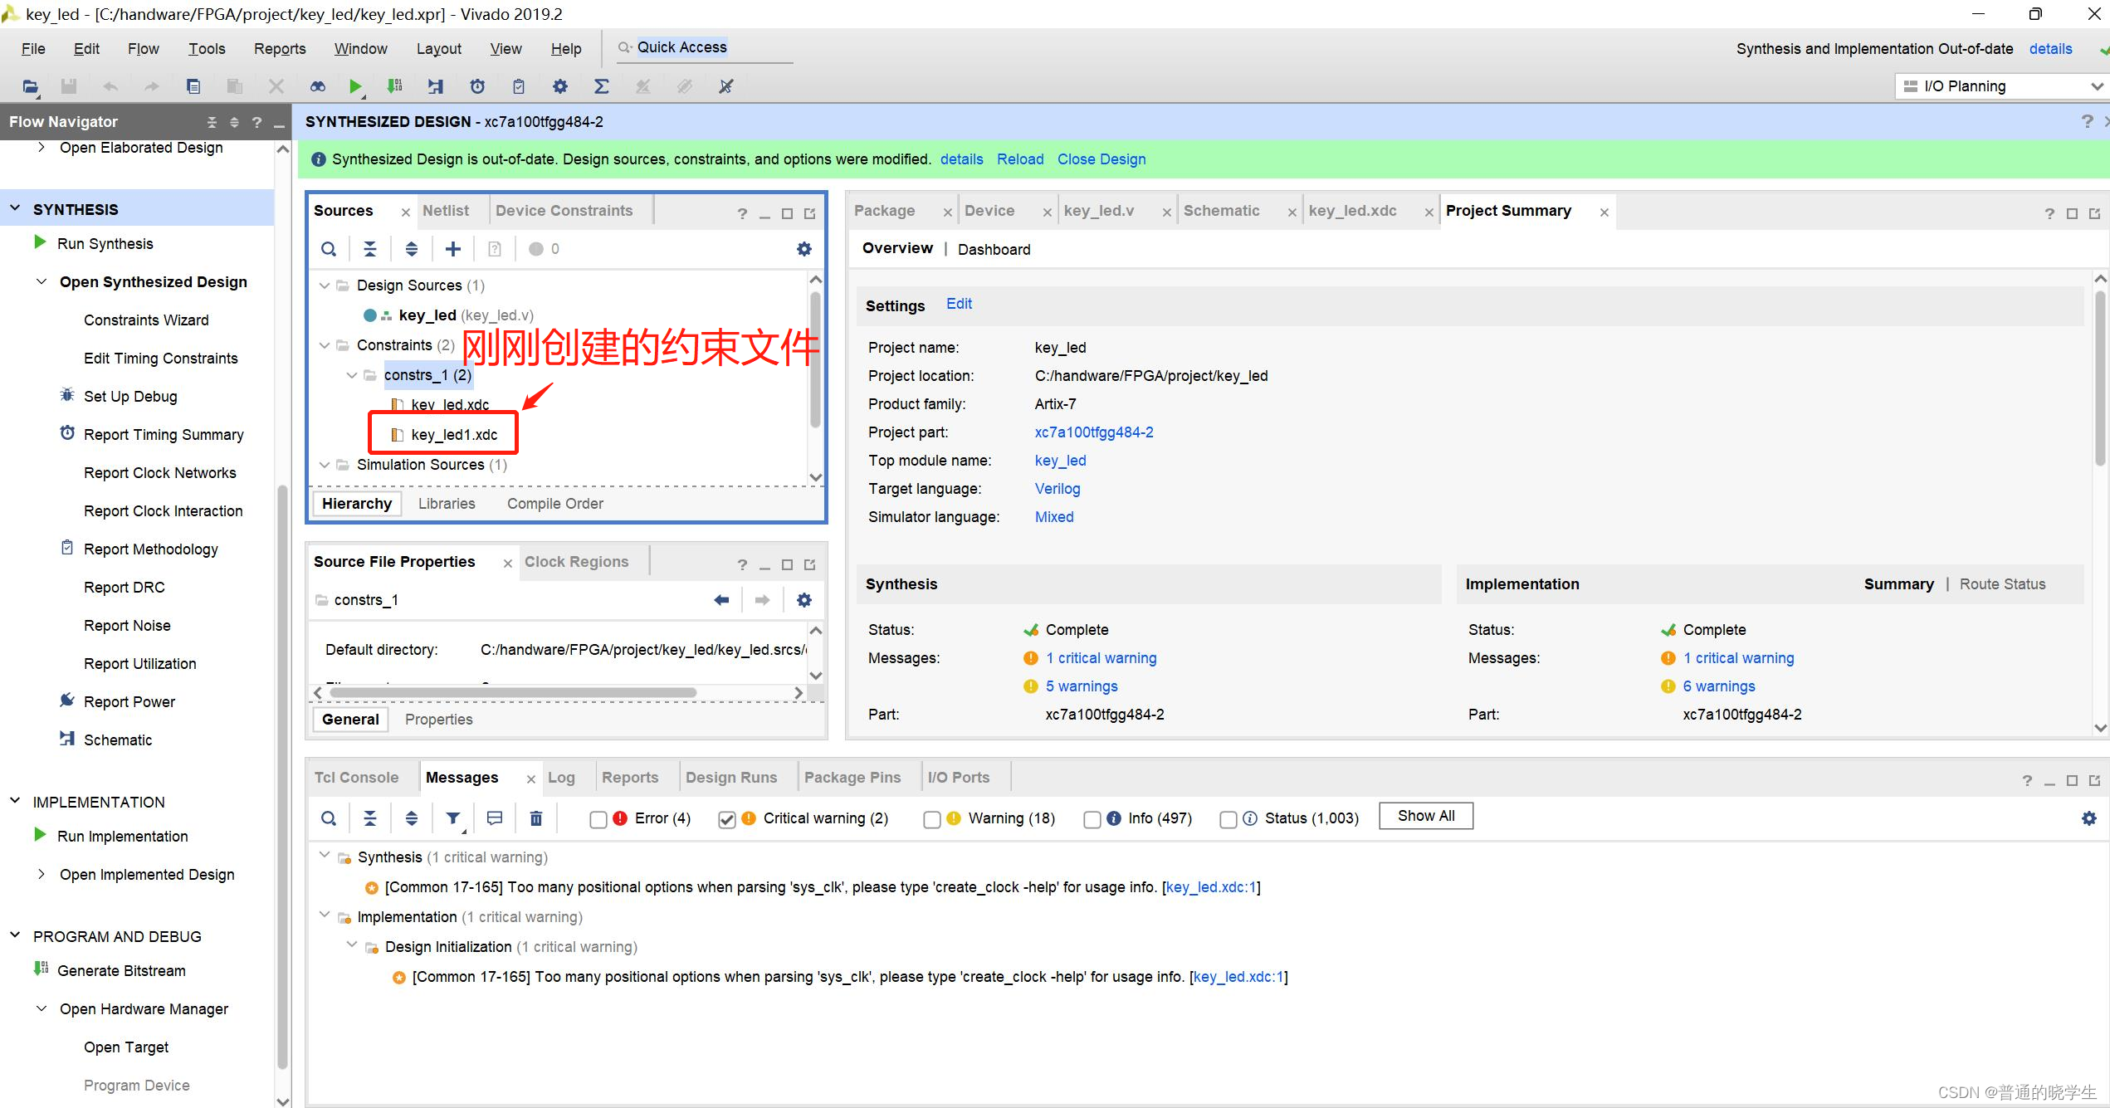Switch to the Design Runs tab
Screen dimensions: 2110x1108
tap(731, 778)
